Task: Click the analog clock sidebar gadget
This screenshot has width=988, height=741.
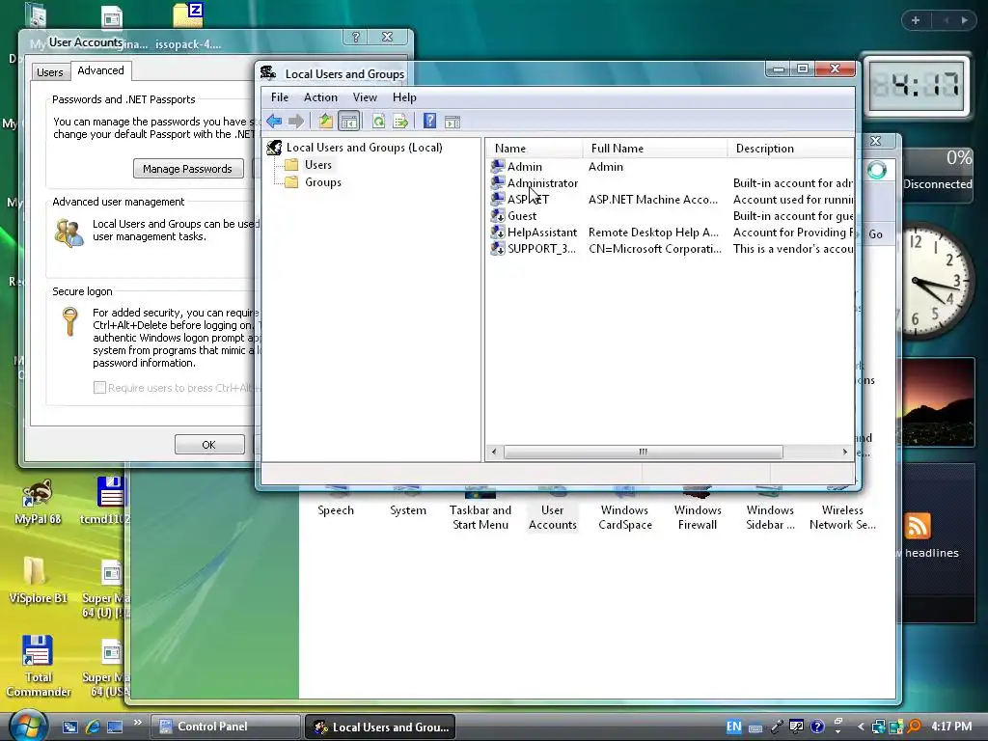Action: tap(938, 282)
